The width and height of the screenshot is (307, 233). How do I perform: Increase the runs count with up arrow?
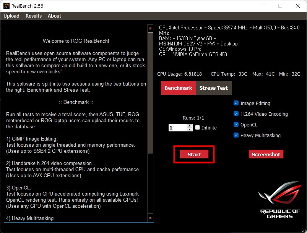(190, 126)
